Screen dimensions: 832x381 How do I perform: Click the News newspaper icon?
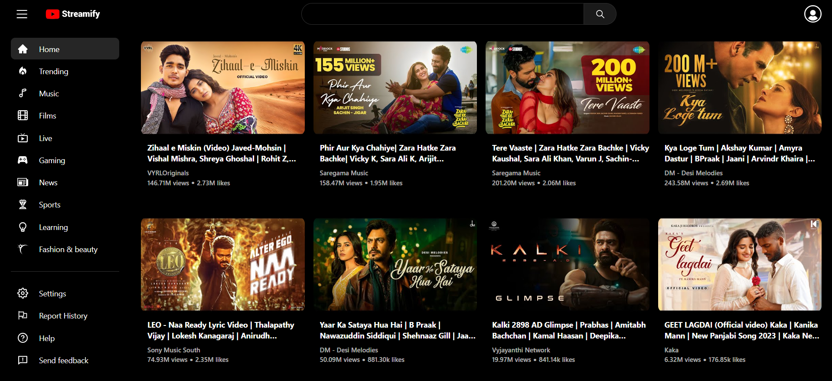tap(23, 182)
